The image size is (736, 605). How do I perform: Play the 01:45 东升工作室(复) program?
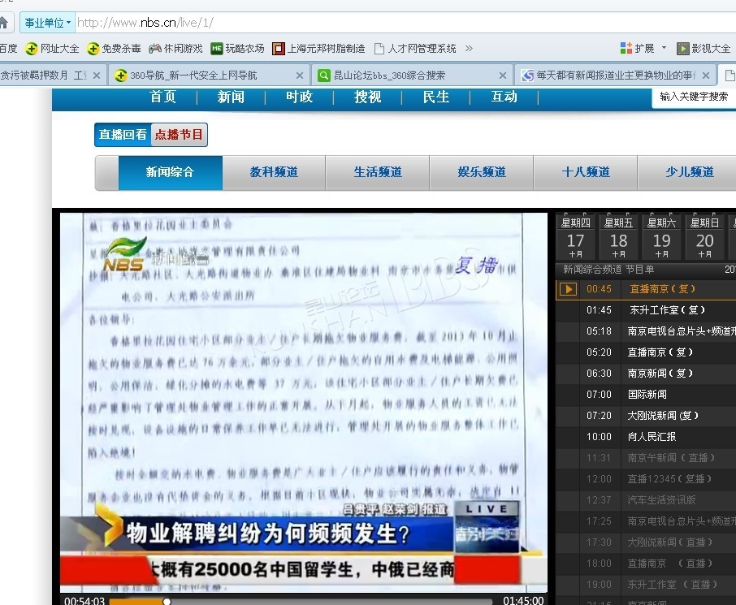point(646,310)
